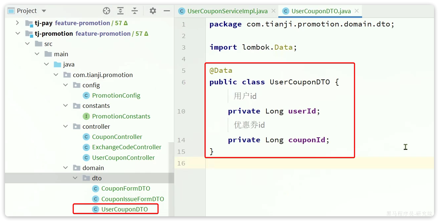Click the com.tianji.promotion package name
The height and width of the screenshot is (222, 439).
tap(103, 75)
